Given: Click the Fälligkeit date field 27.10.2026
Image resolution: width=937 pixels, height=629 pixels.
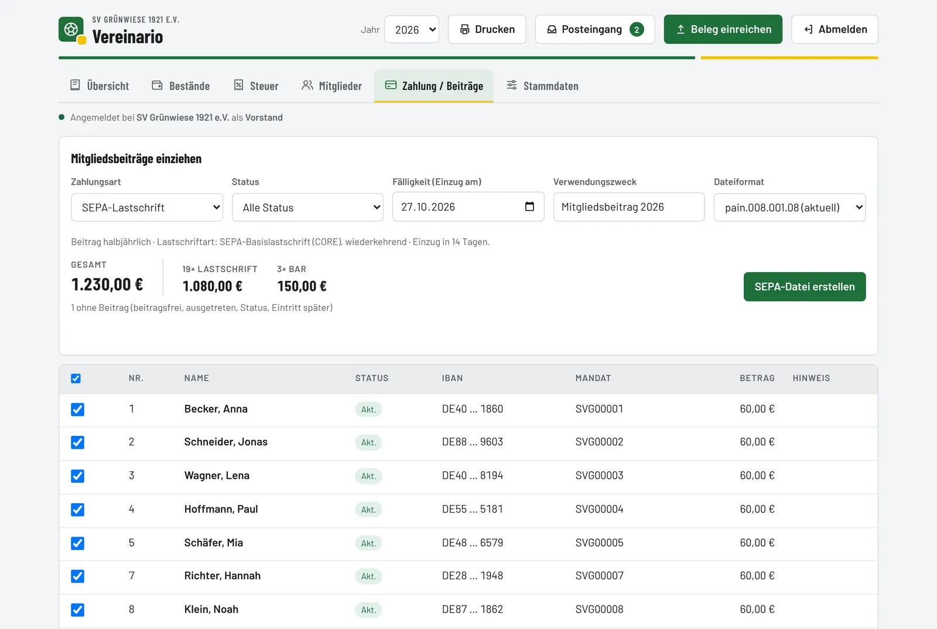Looking at the screenshot, I should tap(468, 207).
